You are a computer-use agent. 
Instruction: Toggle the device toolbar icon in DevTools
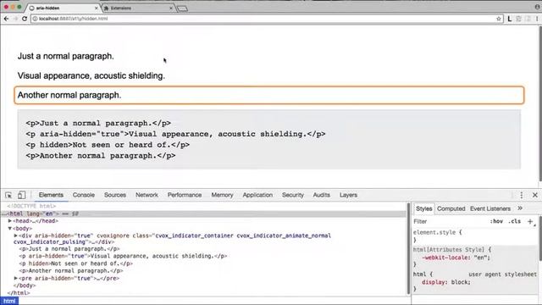[x=21, y=195]
